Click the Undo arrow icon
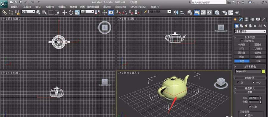Viewport: 268px width, 117px height. [26, 2]
